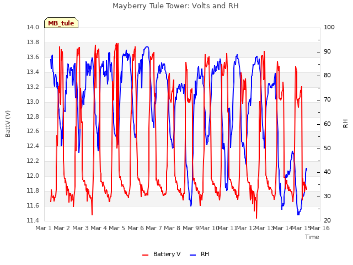Click the 70 right axis value
353x265 pixels.
(327, 99)
